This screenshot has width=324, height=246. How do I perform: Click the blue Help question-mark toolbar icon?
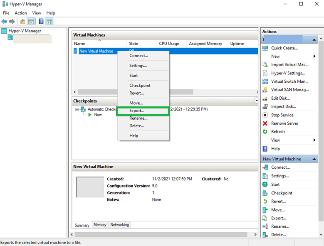(x=41, y=21)
